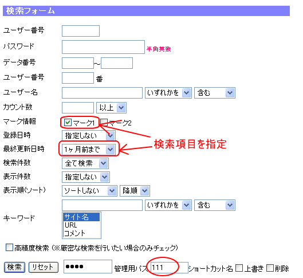The image size is (303, 278).
Task: Click the リセット button
Action: click(x=44, y=267)
